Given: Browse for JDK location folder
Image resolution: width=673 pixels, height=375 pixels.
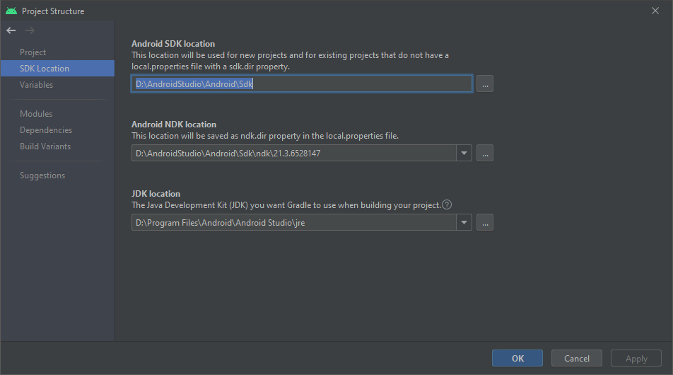Looking at the screenshot, I should pos(484,223).
